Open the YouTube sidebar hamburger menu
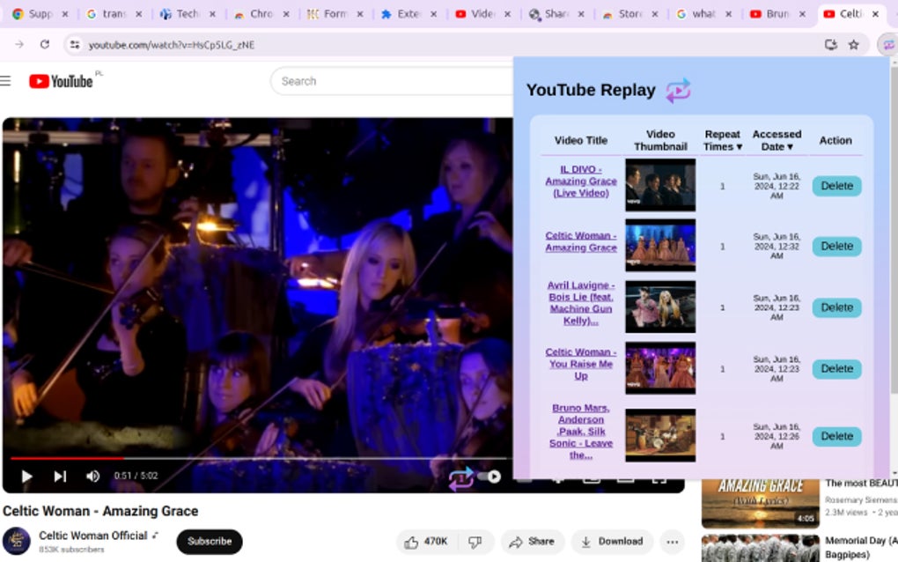Image resolution: width=898 pixels, height=562 pixels. (7, 80)
